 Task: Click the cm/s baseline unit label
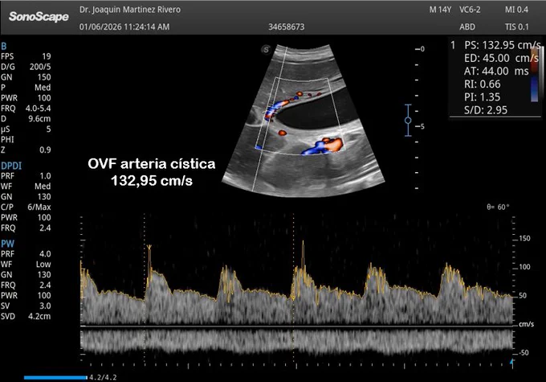pos(526,324)
